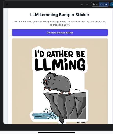This screenshot has width=113, height=134.
Task: Open the blue share icon button
Action: click(x=112, y=4)
